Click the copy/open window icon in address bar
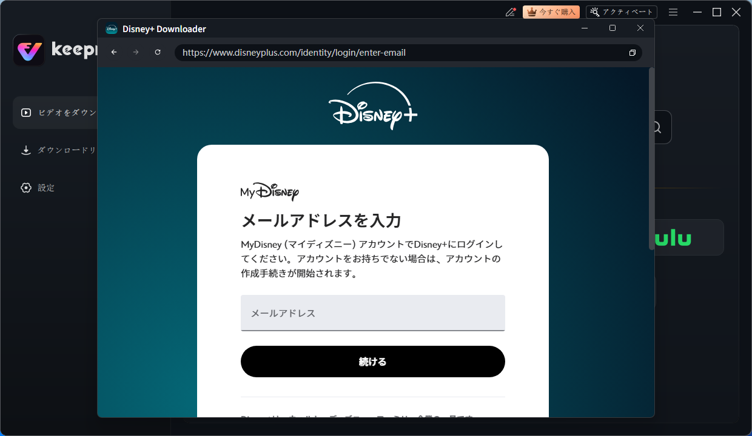Image resolution: width=752 pixels, height=436 pixels. point(632,53)
